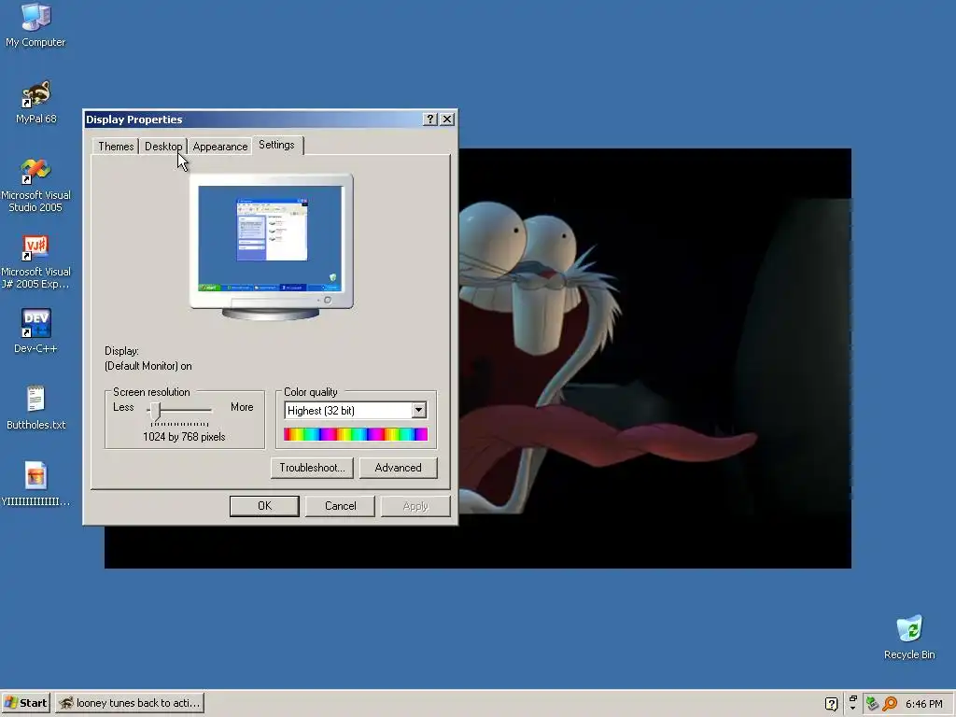Open Advanced display settings
The width and height of the screenshot is (956, 717).
(x=398, y=468)
